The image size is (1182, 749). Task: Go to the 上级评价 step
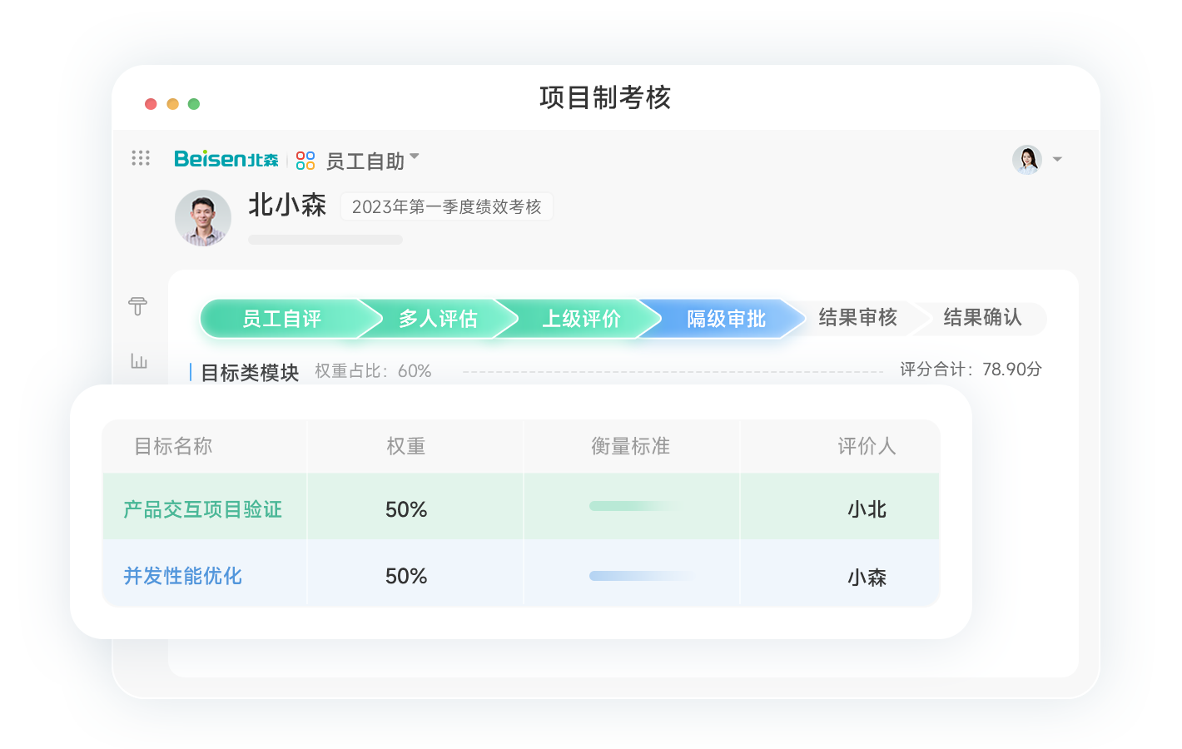pos(581,319)
